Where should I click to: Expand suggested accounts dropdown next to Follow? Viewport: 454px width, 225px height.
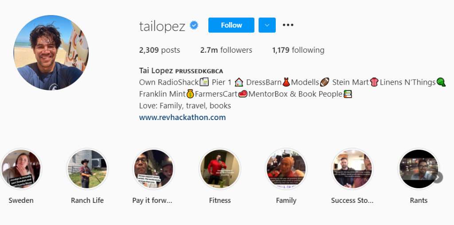[267, 25]
